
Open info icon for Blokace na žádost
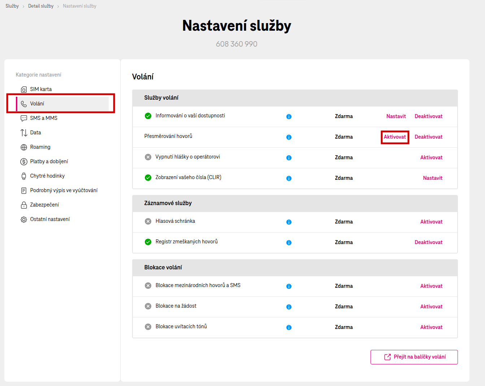coord(289,307)
